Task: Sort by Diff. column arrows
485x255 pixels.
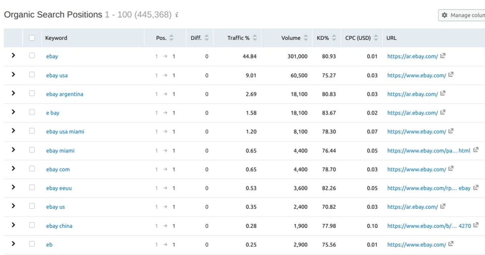Action: click(207, 38)
